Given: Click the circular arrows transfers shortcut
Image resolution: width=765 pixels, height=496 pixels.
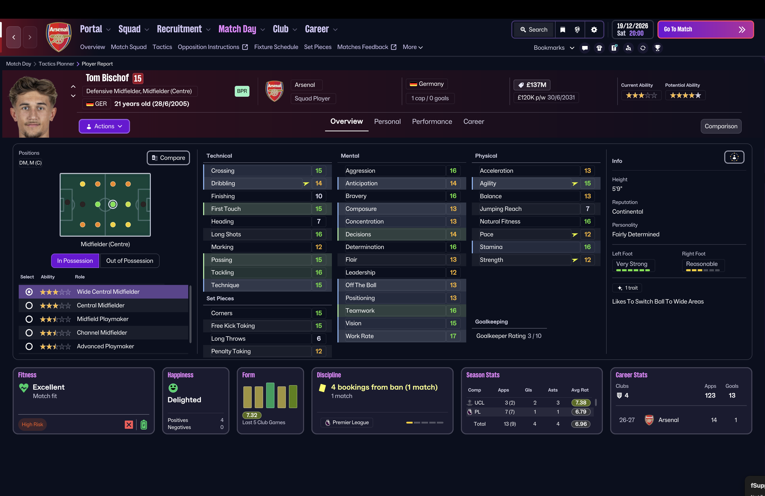Looking at the screenshot, I should click(x=643, y=48).
